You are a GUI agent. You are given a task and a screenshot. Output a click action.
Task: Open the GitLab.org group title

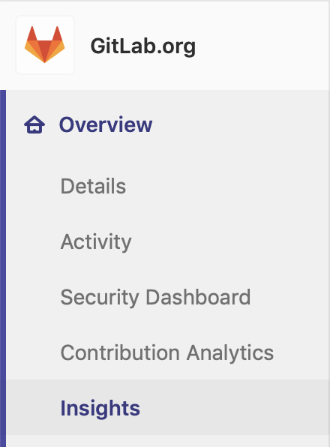tap(143, 46)
